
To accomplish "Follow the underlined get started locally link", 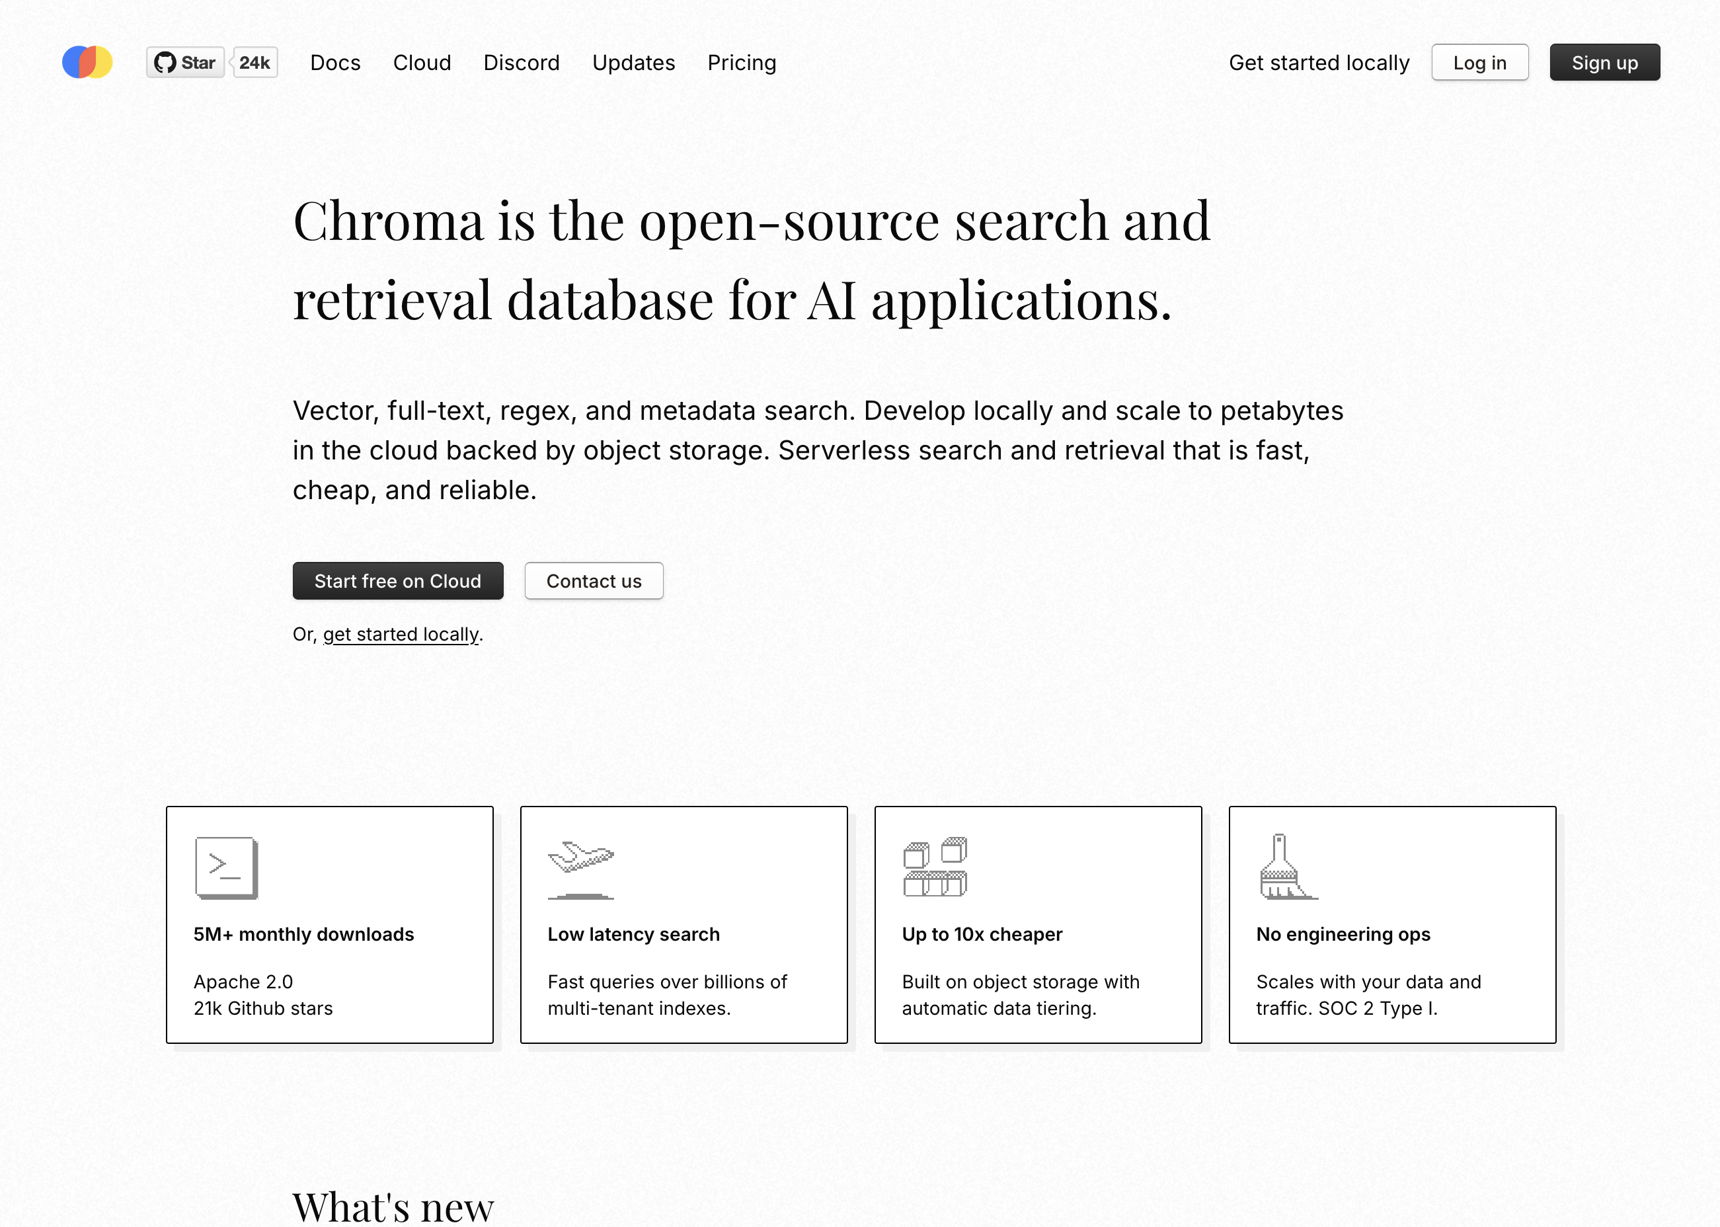I will (401, 634).
